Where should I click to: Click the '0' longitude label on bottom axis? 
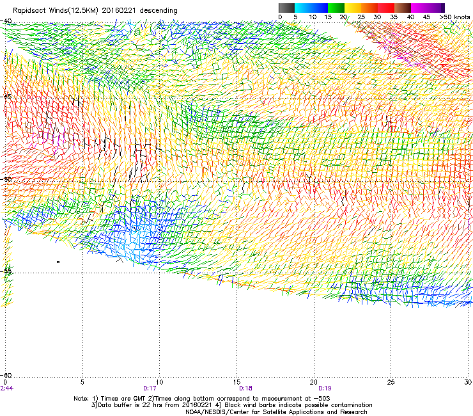tap(5, 383)
